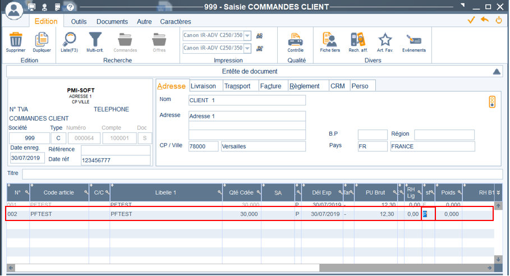This screenshot has height=276, width=510.
Task: Open Multi-crit. filter search
Action: [95, 40]
